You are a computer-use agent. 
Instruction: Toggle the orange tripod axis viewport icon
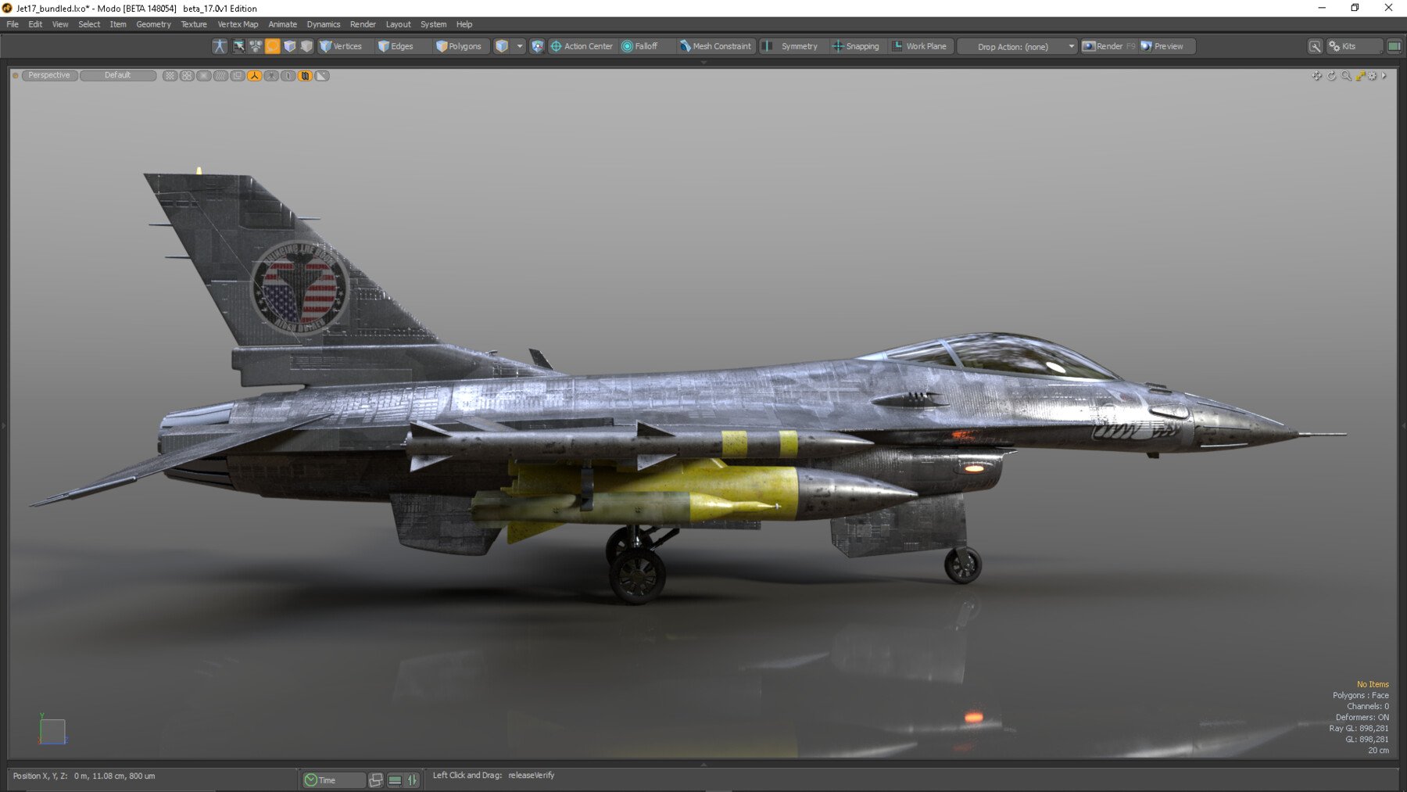[255, 76]
